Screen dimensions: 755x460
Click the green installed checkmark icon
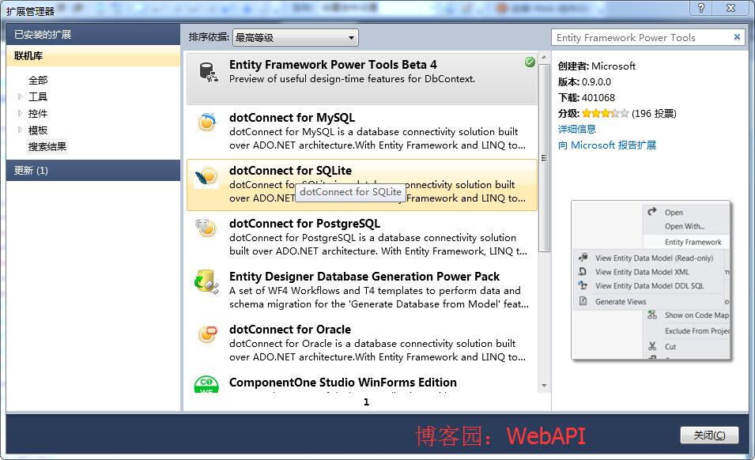coord(530,62)
